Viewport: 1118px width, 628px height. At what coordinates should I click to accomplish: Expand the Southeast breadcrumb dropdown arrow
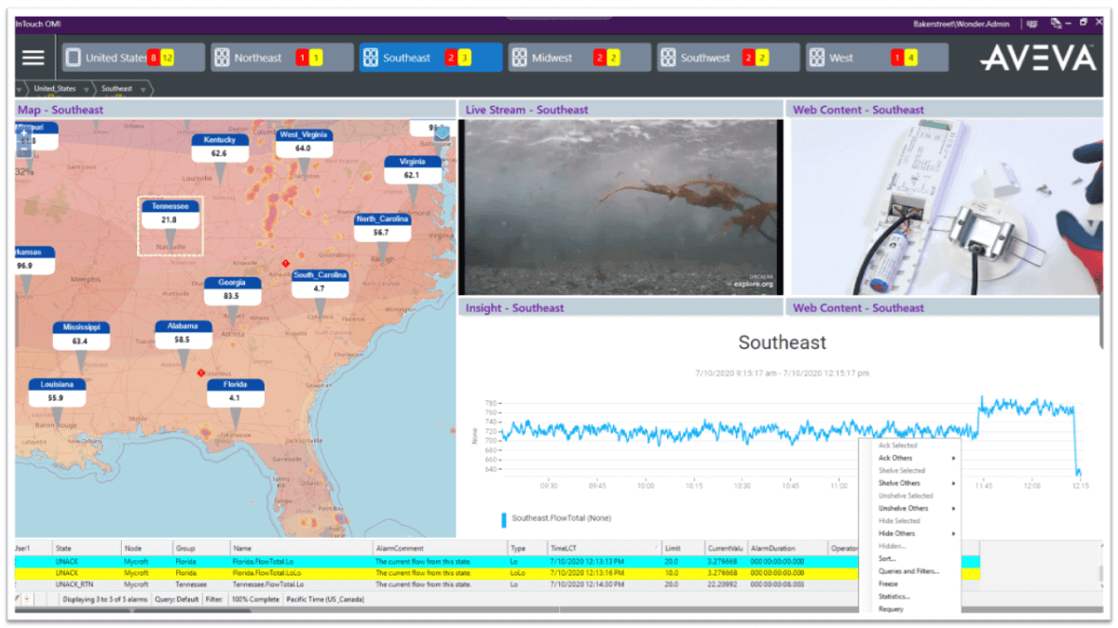[x=141, y=89]
